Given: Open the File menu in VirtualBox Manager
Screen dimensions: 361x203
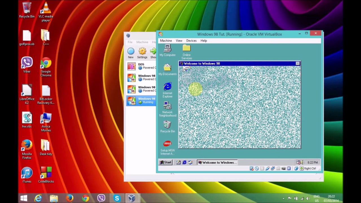Looking at the screenshot, I should tap(130, 42).
